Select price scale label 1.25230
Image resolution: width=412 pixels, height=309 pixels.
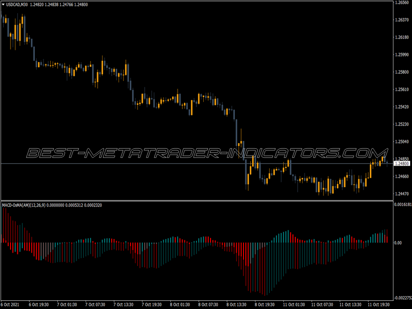[x=402, y=124]
